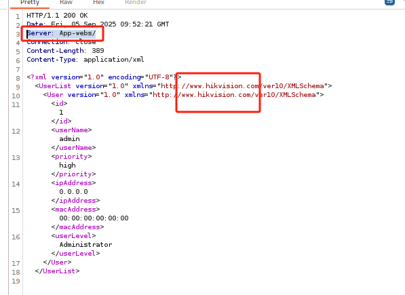Click the closing '</userName>' tag
The image size is (405, 295).
tap(74, 148)
